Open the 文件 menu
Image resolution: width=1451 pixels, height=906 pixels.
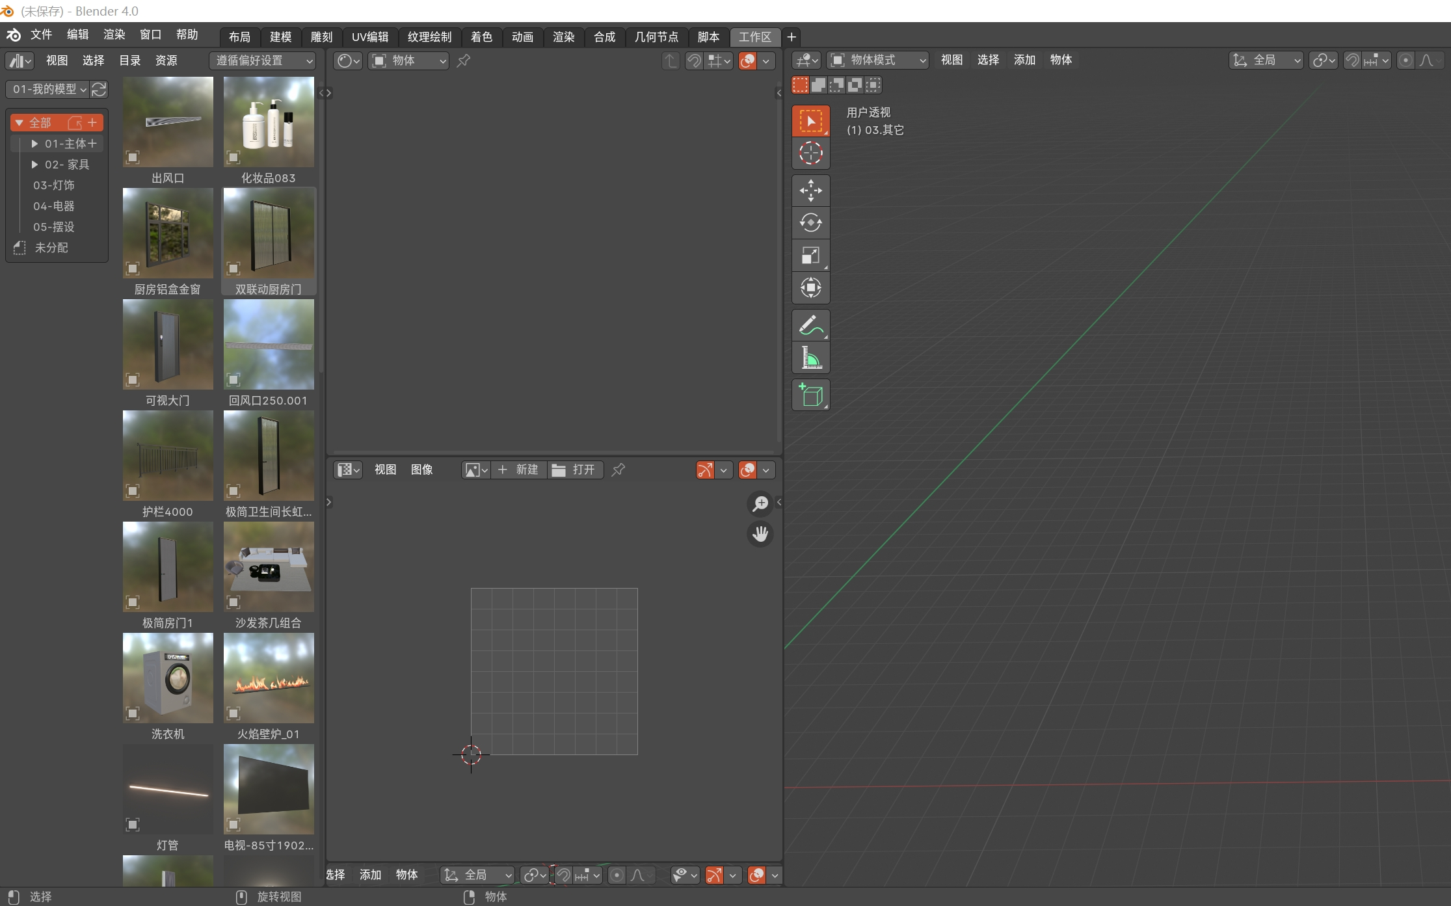(41, 34)
